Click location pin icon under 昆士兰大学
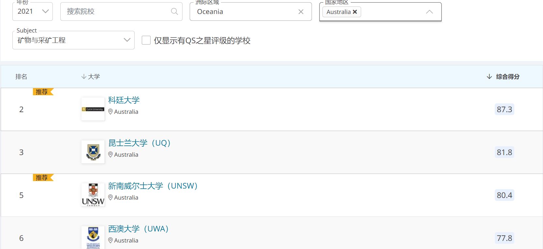Viewport: 543px width, 249px height. (110, 154)
